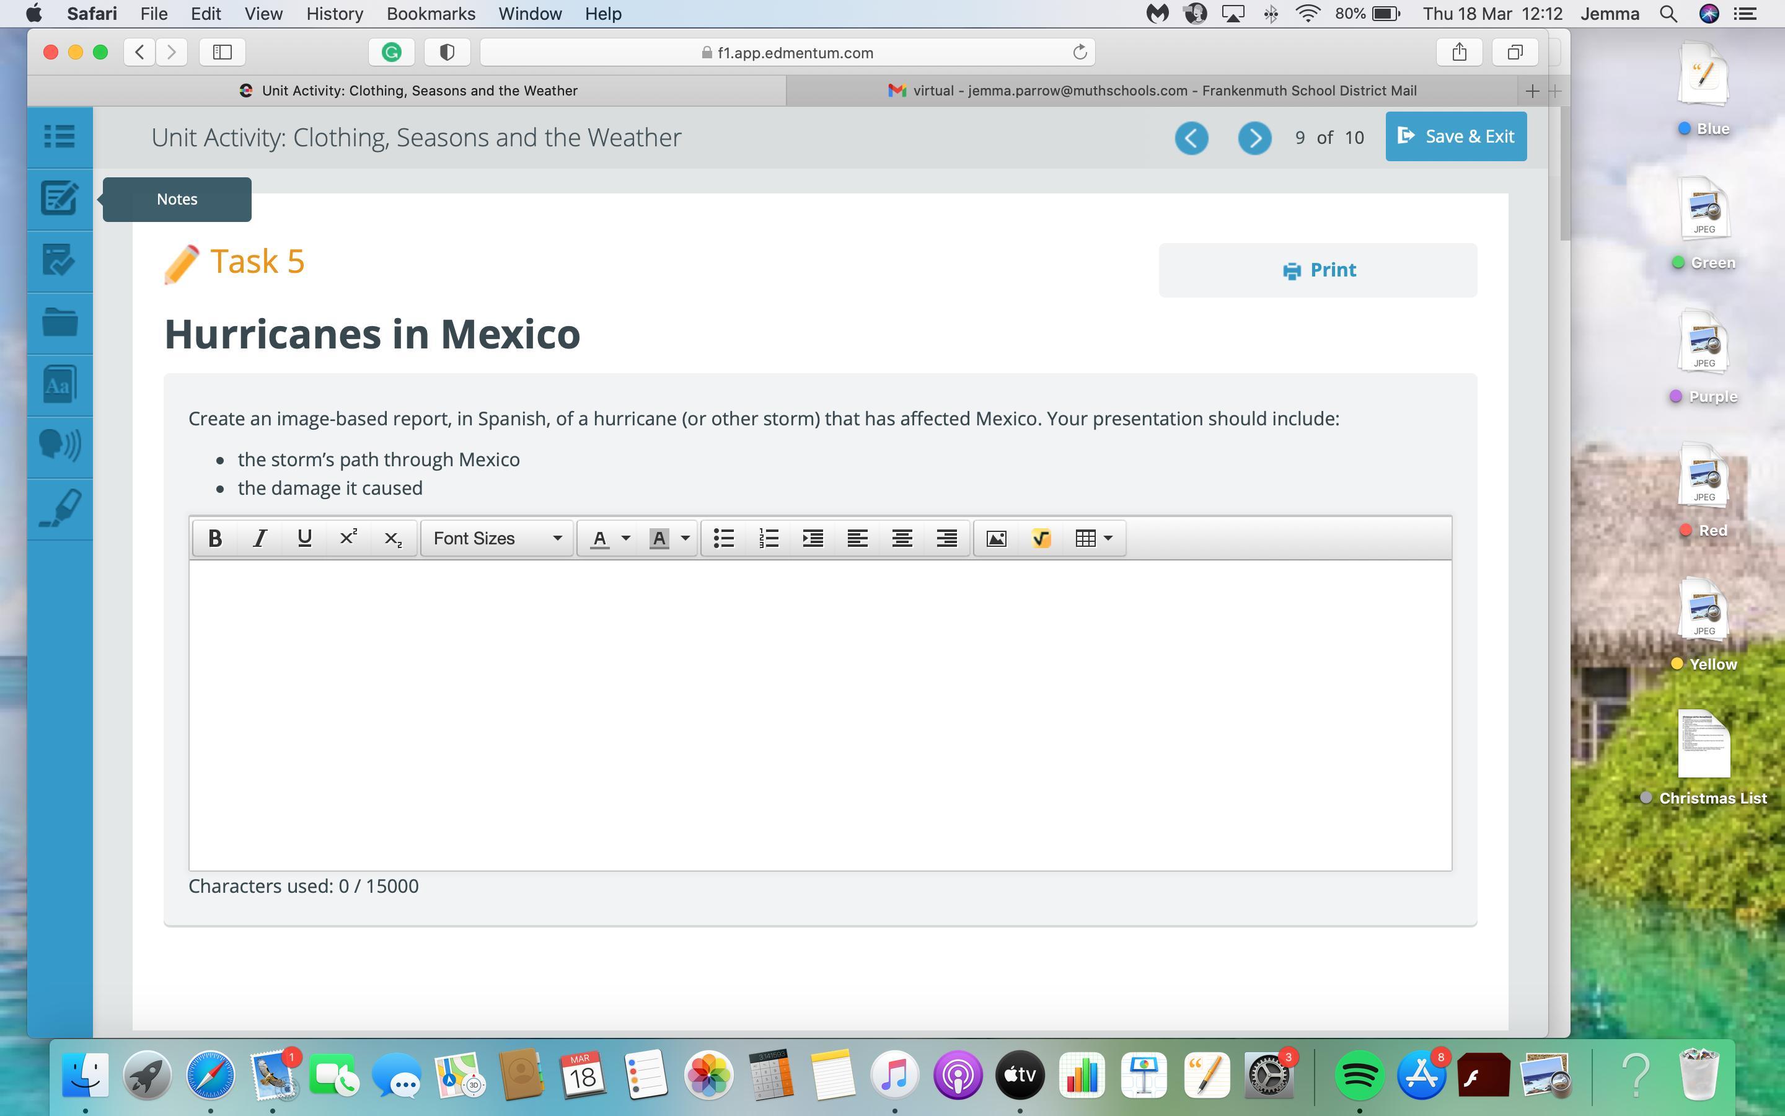Insert image using editor toolbar icon

996,539
